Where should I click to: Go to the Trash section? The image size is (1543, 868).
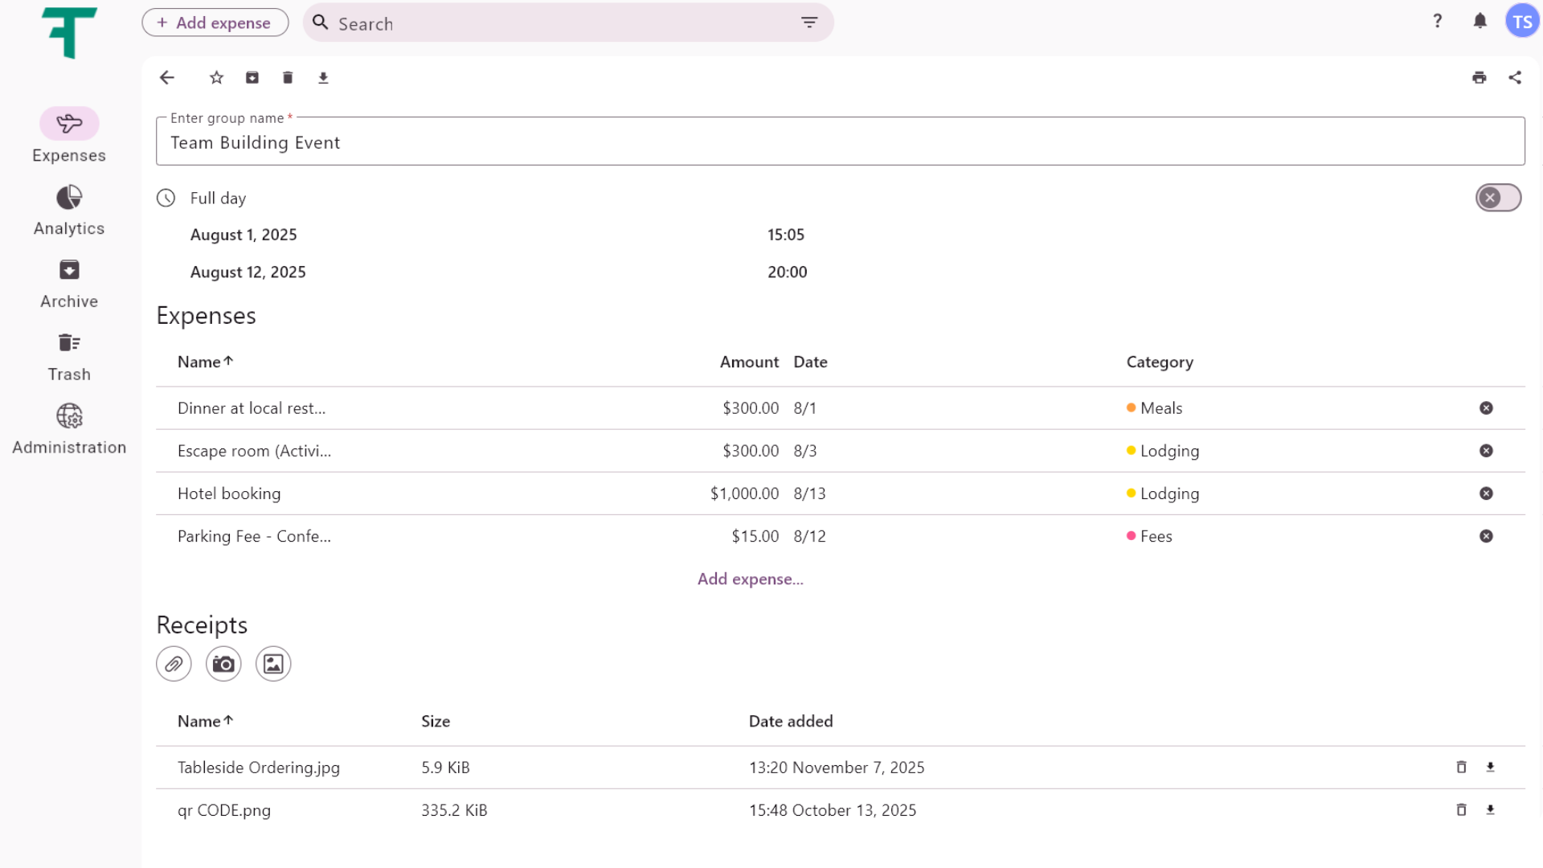[x=69, y=357]
